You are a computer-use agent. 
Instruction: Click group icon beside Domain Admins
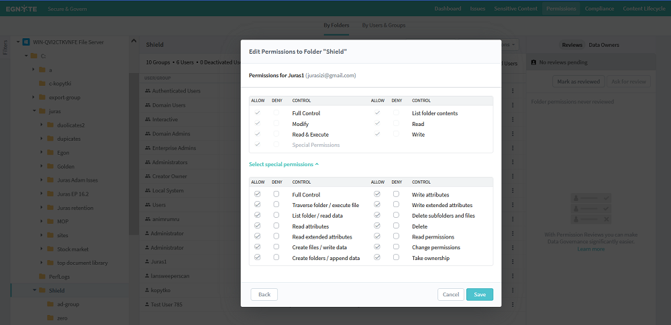148,134
